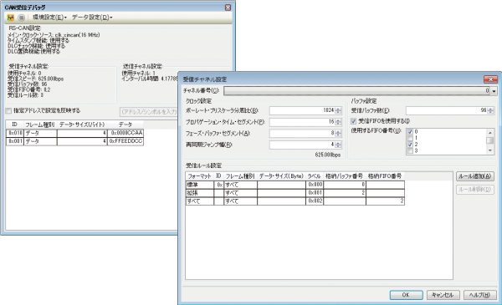Check FIFO number 1 in the list
Screen dimensions: 502x305
tap(410, 138)
